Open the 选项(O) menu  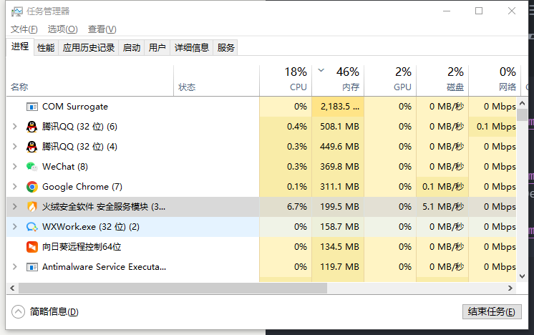[63, 29]
